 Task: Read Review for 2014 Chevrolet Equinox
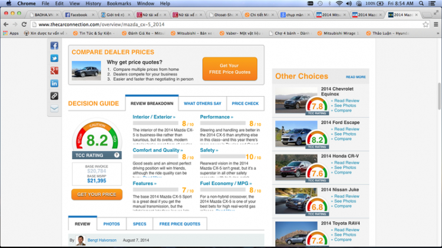(347, 101)
